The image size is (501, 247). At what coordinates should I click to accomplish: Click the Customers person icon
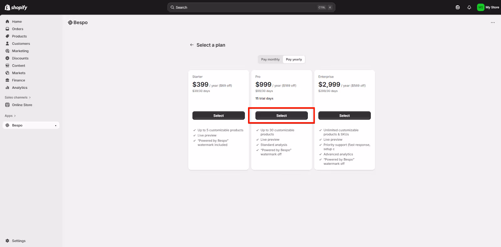click(x=8, y=43)
